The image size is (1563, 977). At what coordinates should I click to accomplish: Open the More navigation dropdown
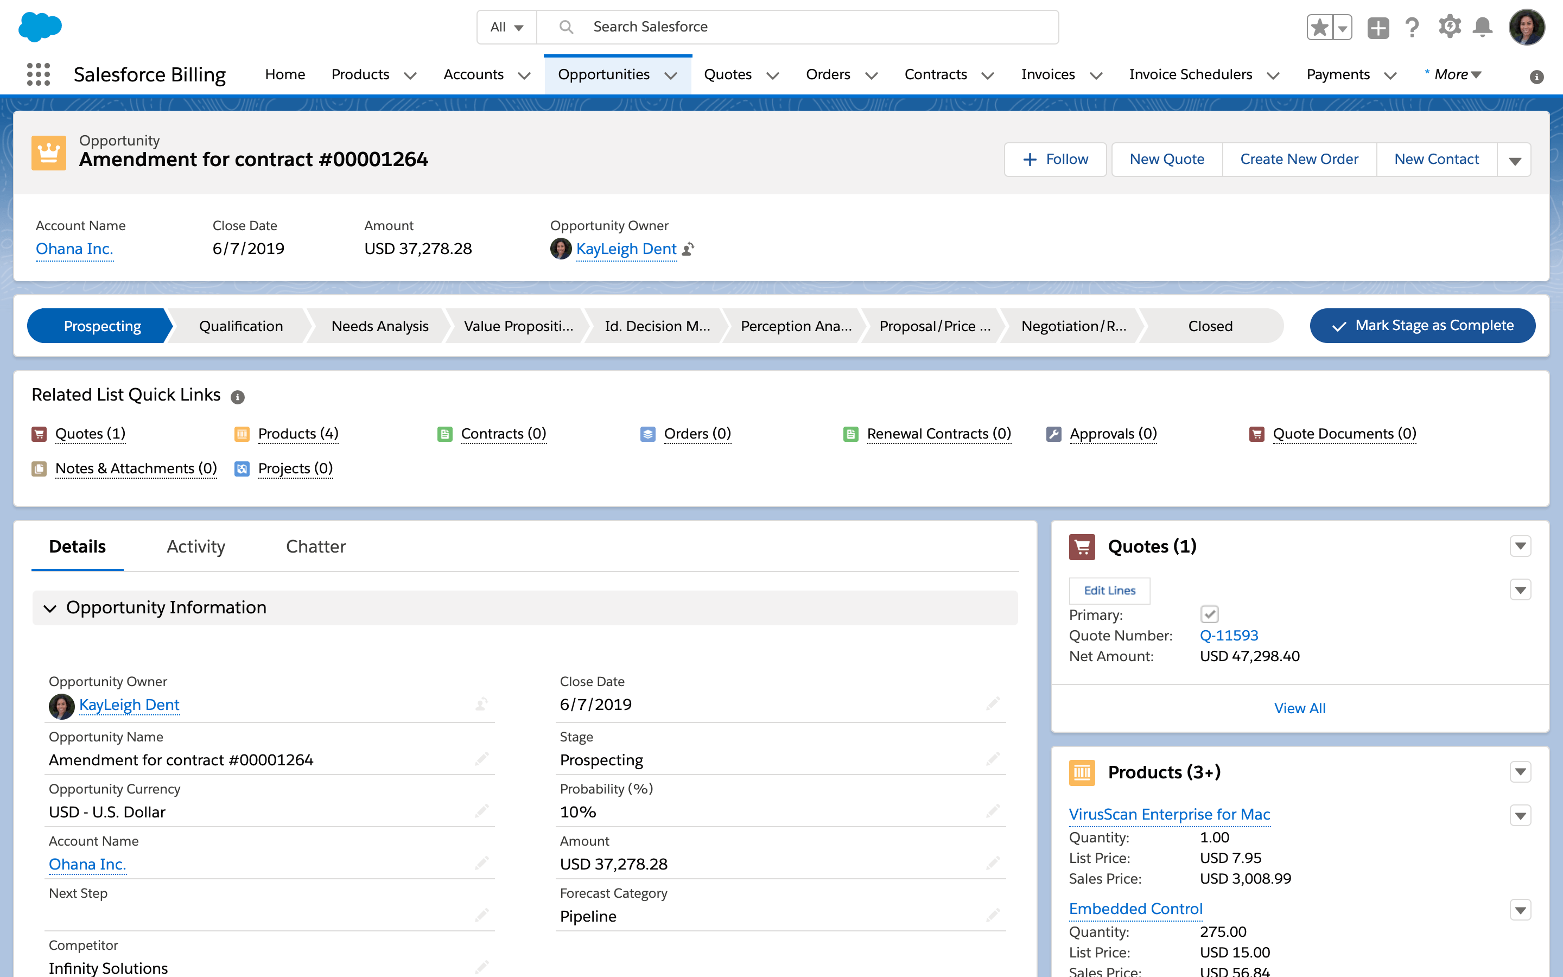tap(1457, 74)
